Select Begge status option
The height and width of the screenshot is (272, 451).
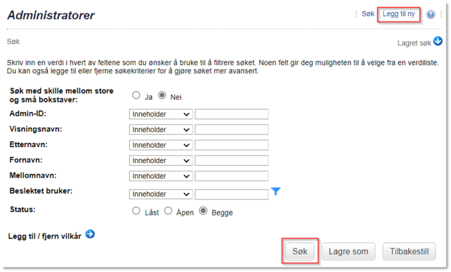click(x=204, y=211)
